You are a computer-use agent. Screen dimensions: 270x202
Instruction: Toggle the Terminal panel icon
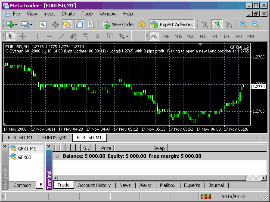pos(79,24)
